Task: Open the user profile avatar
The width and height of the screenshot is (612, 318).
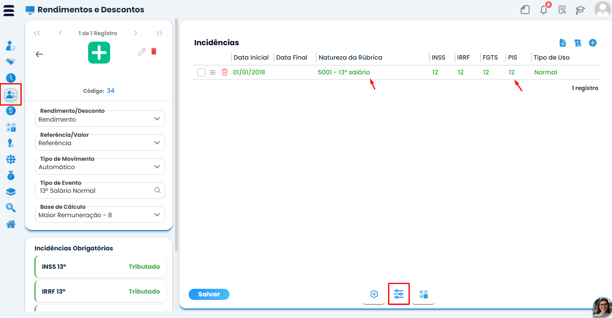Action: click(x=603, y=10)
